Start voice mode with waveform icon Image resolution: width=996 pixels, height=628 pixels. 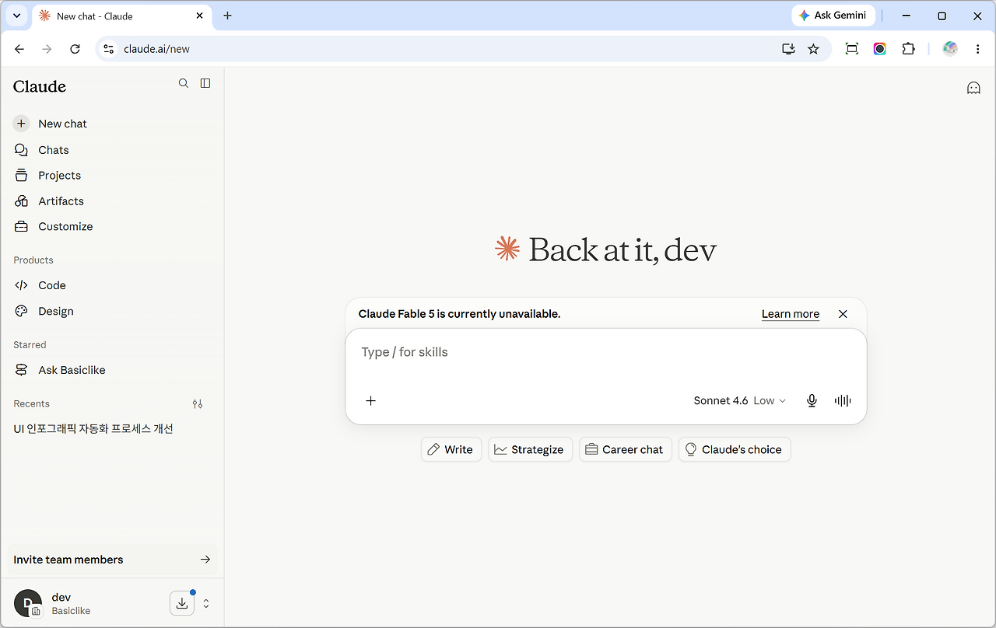pos(843,401)
